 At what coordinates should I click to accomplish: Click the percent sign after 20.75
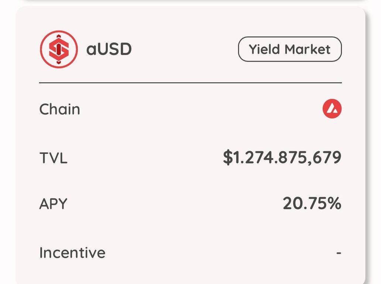[334, 204]
